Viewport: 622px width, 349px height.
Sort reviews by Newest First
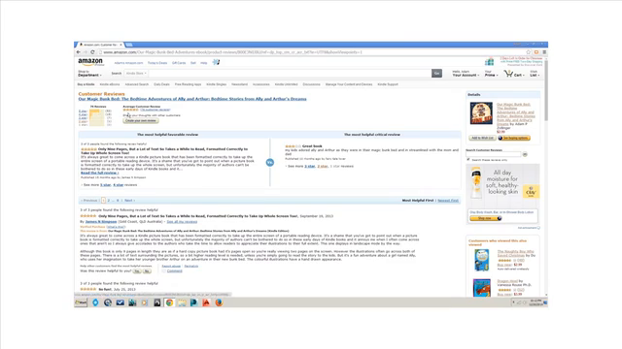point(448,201)
